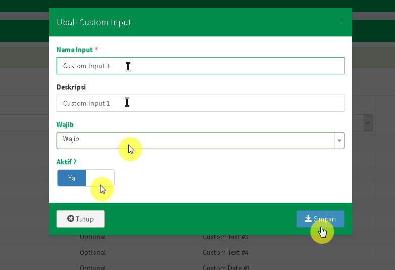This screenshot has height=270, width=395.
Task: Click the Nama Input field label
Action: point(75,50)
